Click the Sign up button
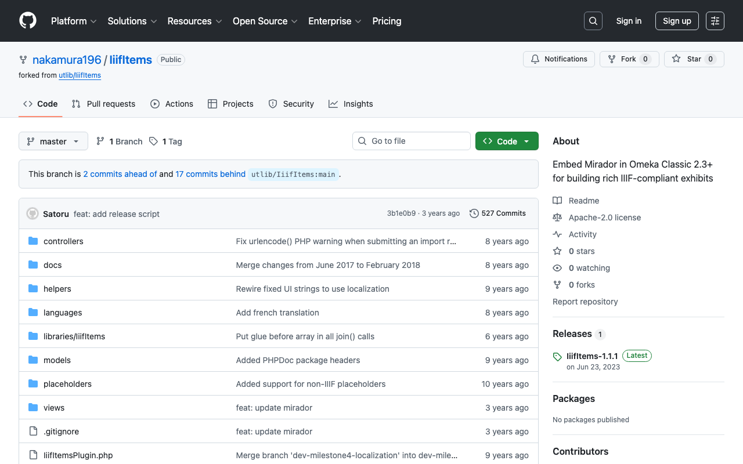This screenshot has height=464, width=743. [x=676, y=21]
